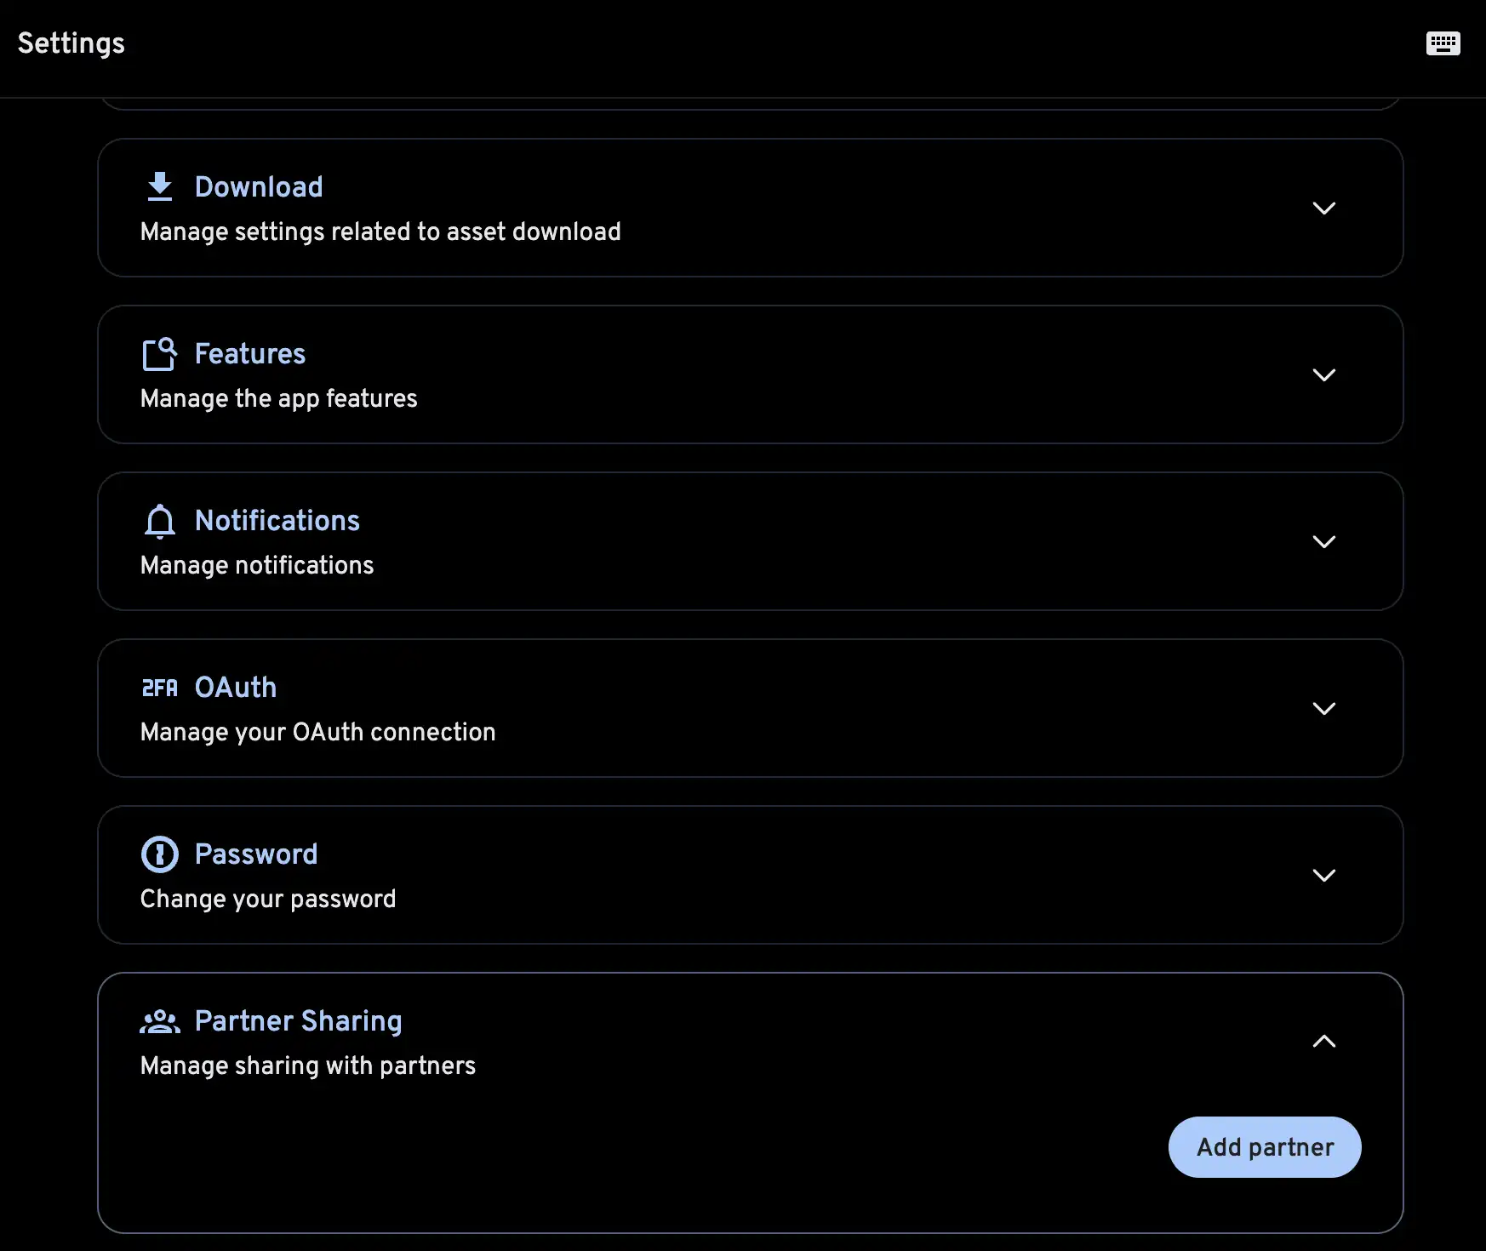Click the download arrow icon

159,186
